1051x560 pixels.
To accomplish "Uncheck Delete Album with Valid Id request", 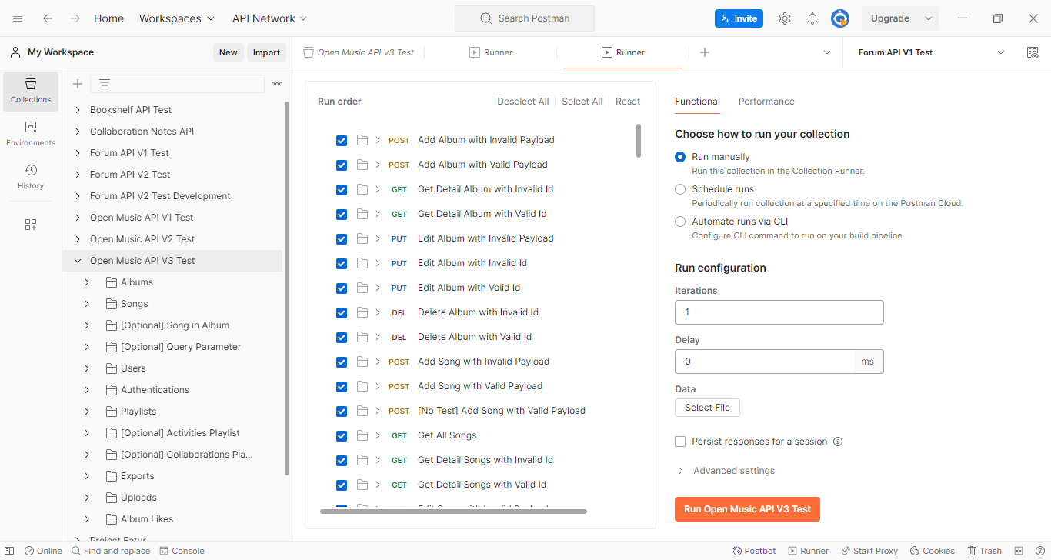I will point(342,337).
